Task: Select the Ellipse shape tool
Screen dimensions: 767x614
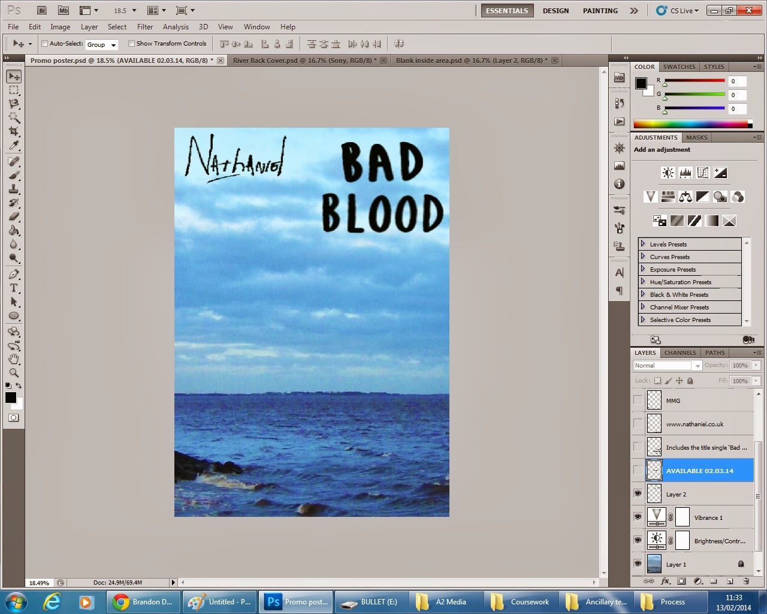Action: (14, 316)
